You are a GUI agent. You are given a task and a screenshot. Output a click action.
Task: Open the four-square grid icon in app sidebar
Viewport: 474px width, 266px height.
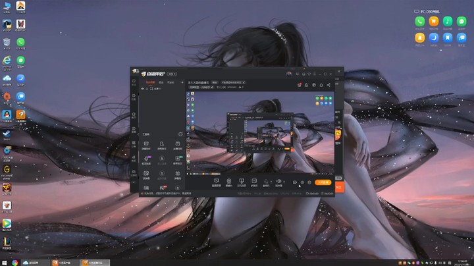tap(134, 143)
